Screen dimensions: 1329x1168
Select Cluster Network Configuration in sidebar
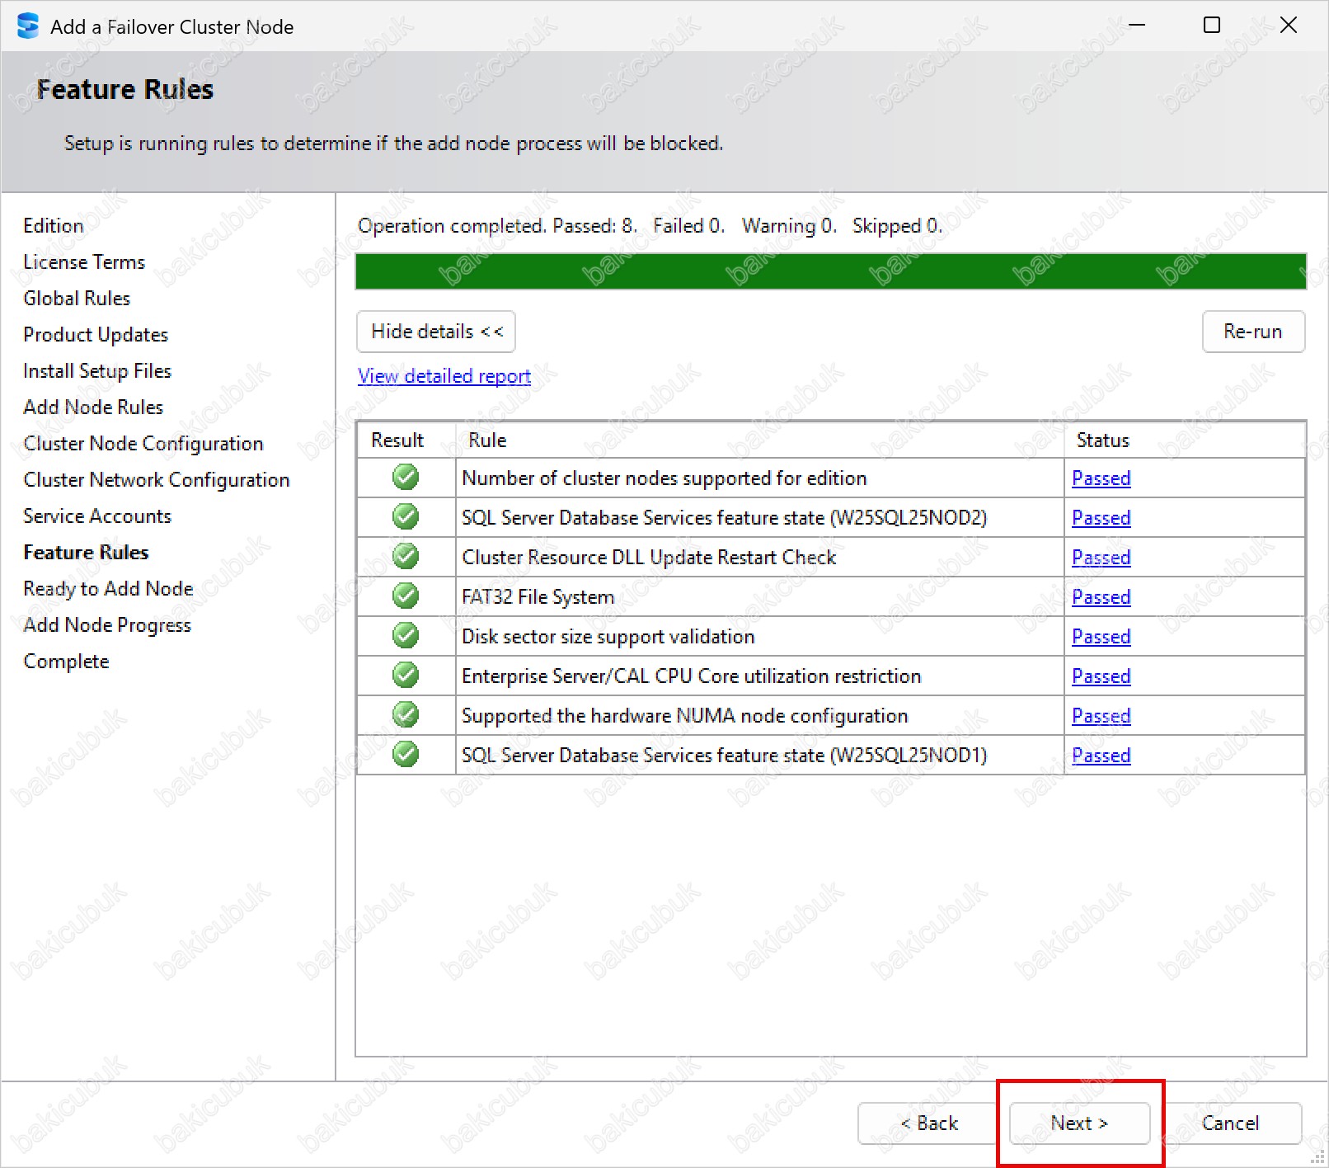(157, 480)
